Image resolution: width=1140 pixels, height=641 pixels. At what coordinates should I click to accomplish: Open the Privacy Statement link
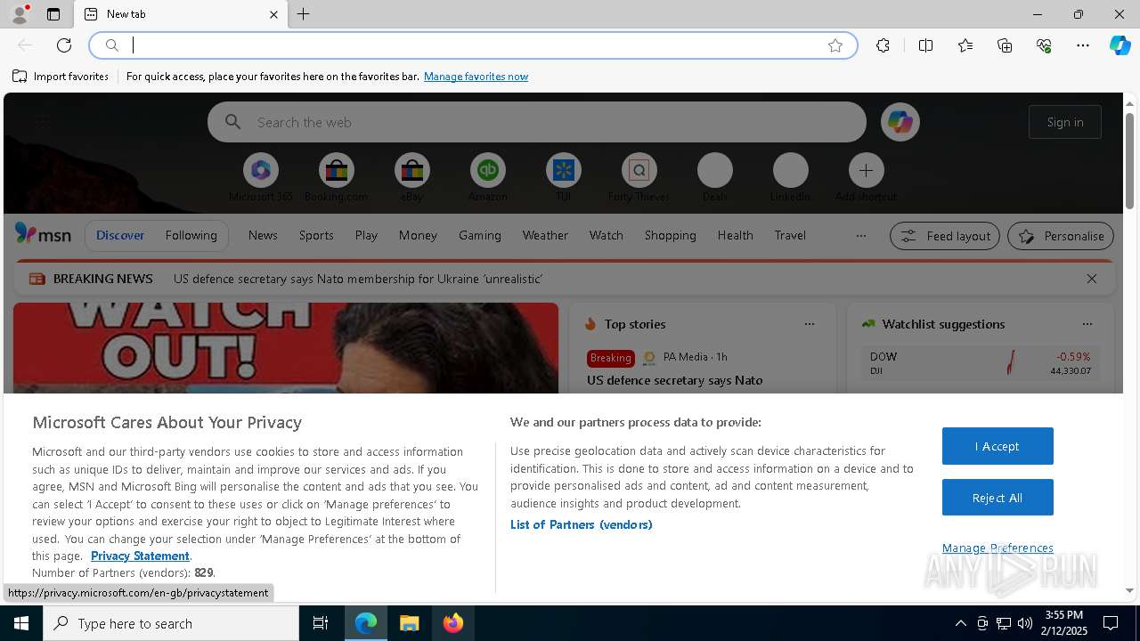point(140,556)
